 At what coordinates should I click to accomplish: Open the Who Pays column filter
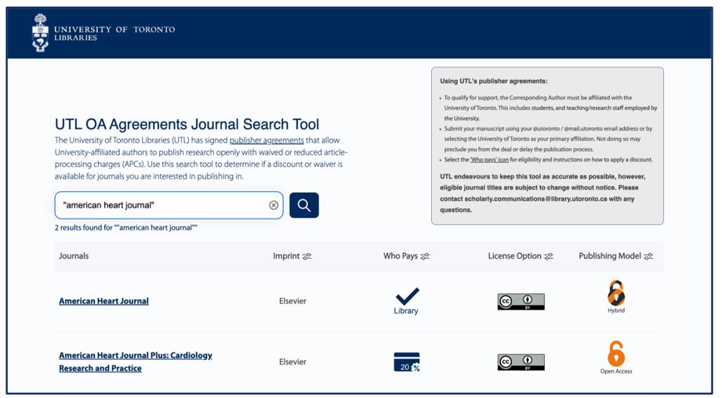tap(425, 256)
